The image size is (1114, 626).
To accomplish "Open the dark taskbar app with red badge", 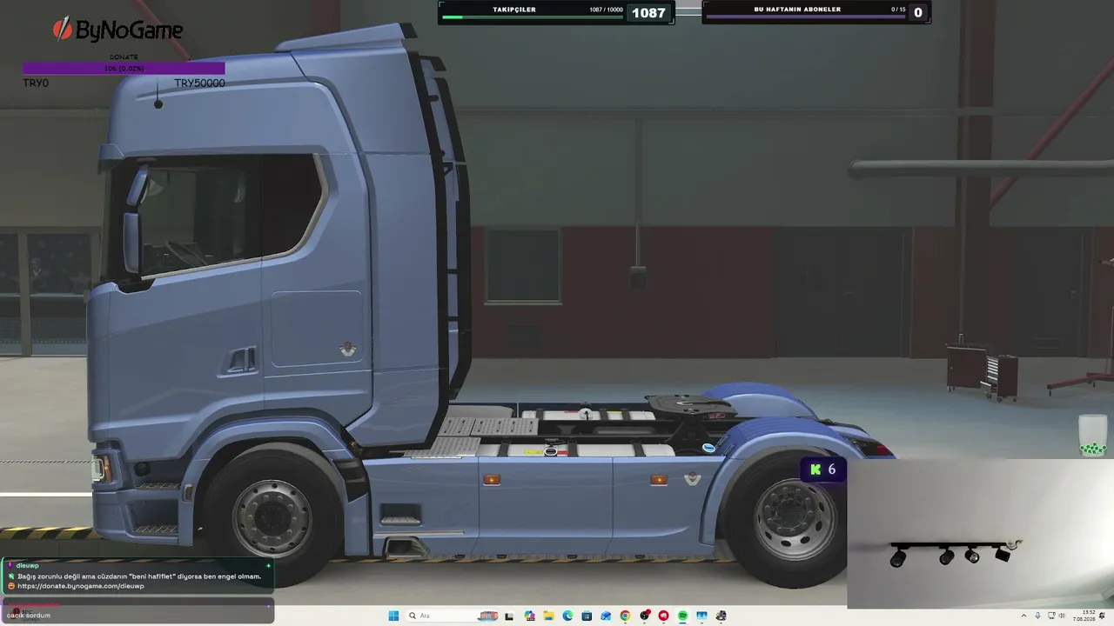I will coord(645,616).
